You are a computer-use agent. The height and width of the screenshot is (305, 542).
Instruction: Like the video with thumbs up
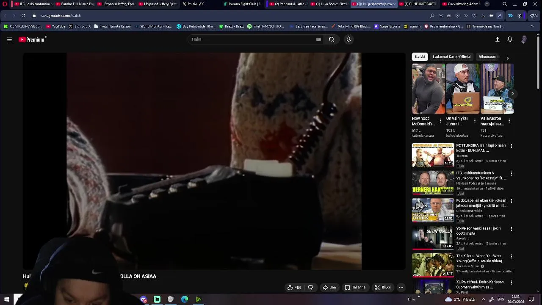294,288
